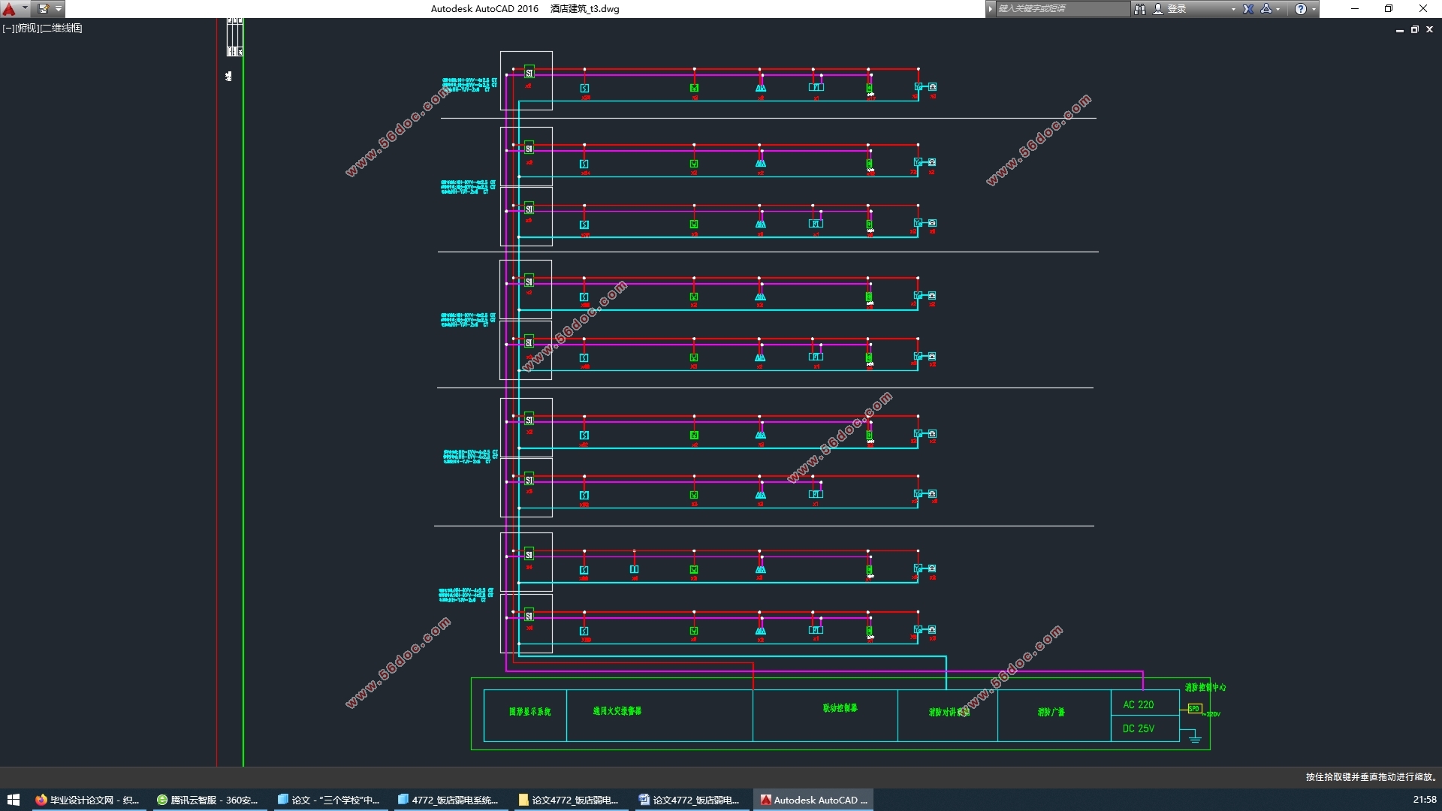Image resolution: width=1442 pixels, height=811 pixels.
Task: Select the 'AC 220' text in drawing
Action: point(1138,704)
